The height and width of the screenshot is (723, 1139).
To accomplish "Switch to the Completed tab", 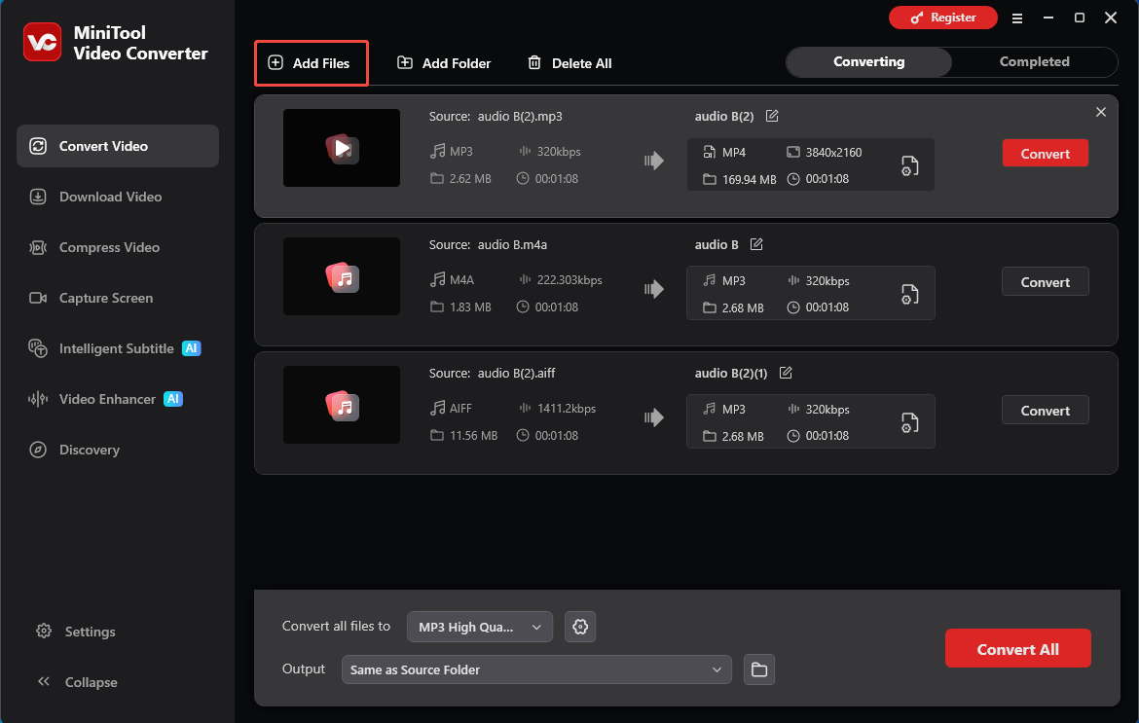I will pyautogui.click(x=1035, y=61).
